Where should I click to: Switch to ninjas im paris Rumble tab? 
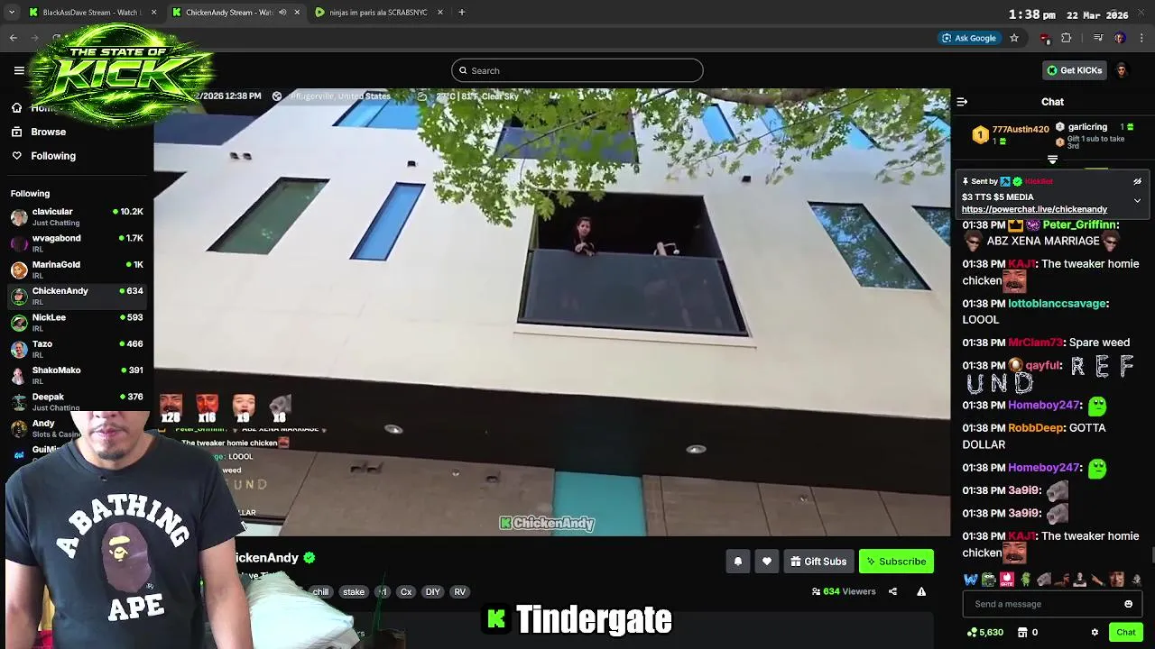click(x=377, y=13)
